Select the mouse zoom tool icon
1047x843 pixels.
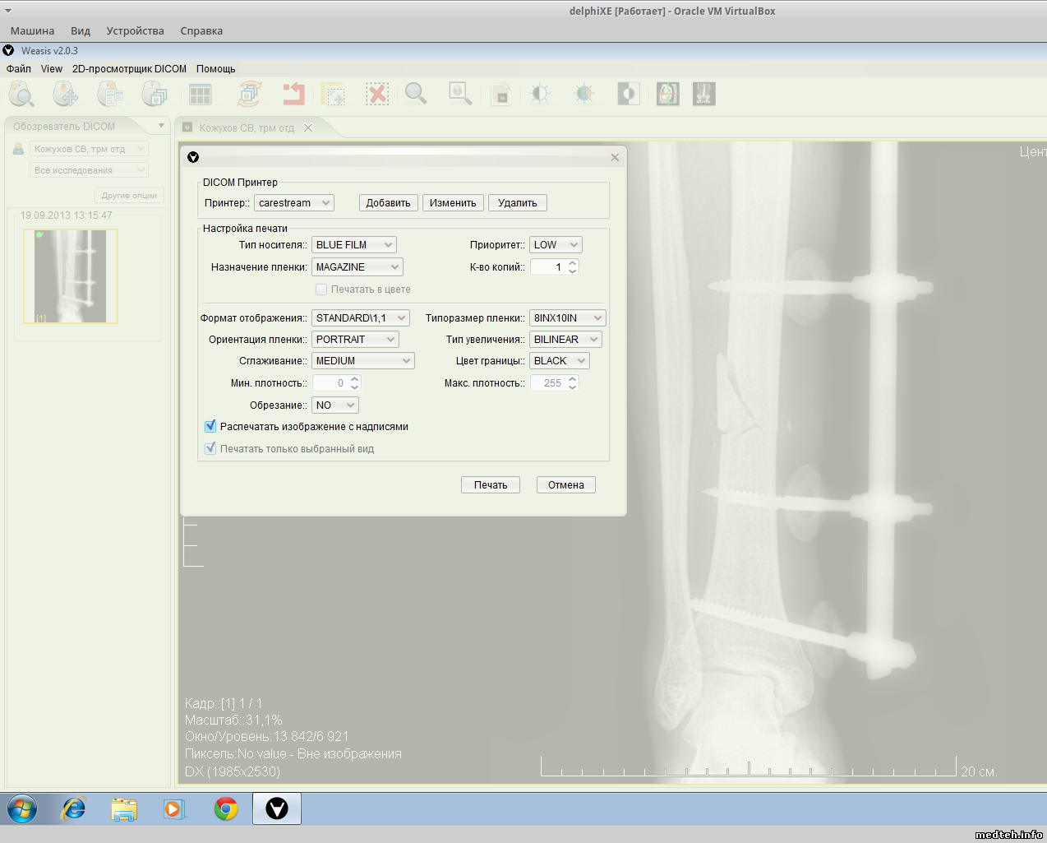click(x=21, y=95)
